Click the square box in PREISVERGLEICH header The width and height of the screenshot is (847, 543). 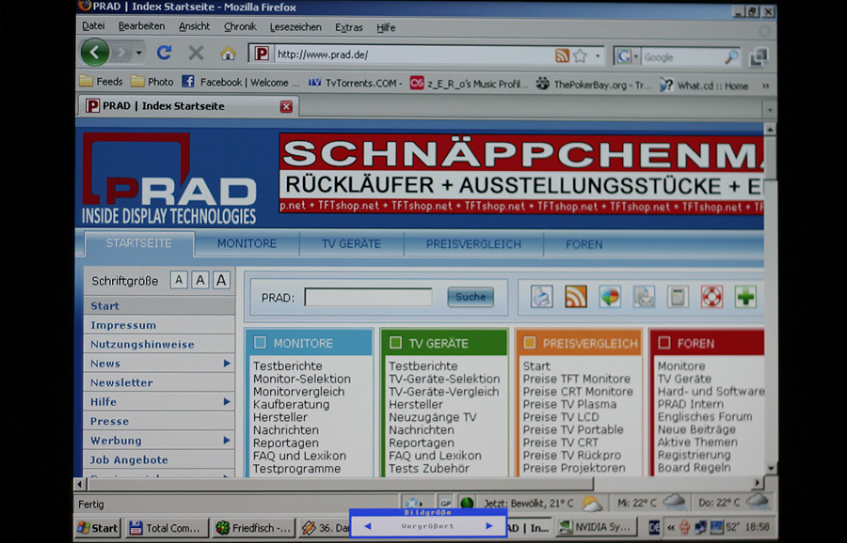click(529, 342)
